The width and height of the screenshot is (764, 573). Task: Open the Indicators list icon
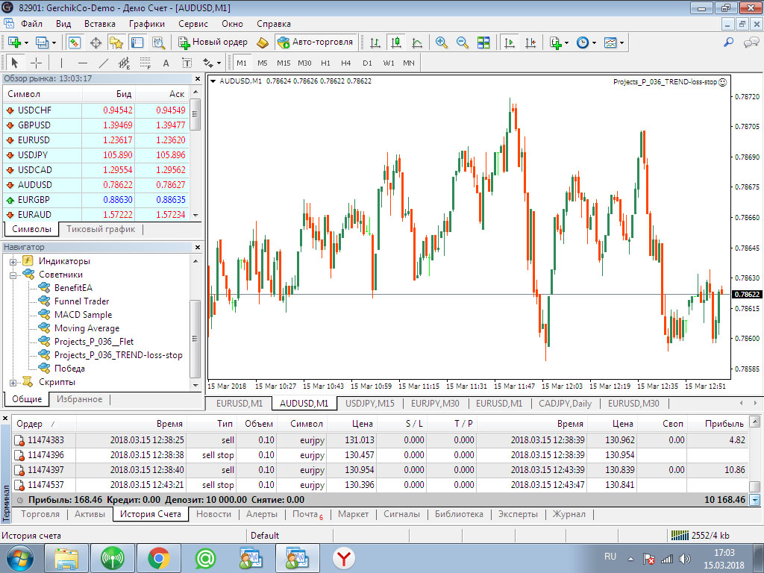click(x=555, y=43)
